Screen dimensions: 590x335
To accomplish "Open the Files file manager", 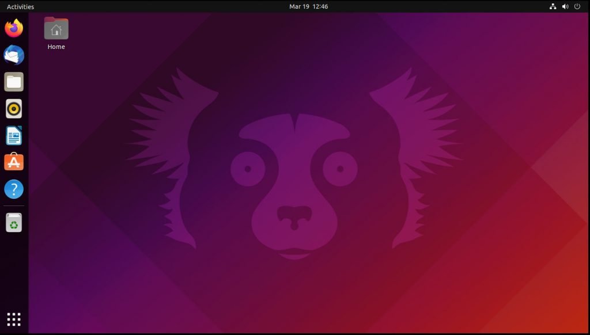I will (x=13, y=82).
